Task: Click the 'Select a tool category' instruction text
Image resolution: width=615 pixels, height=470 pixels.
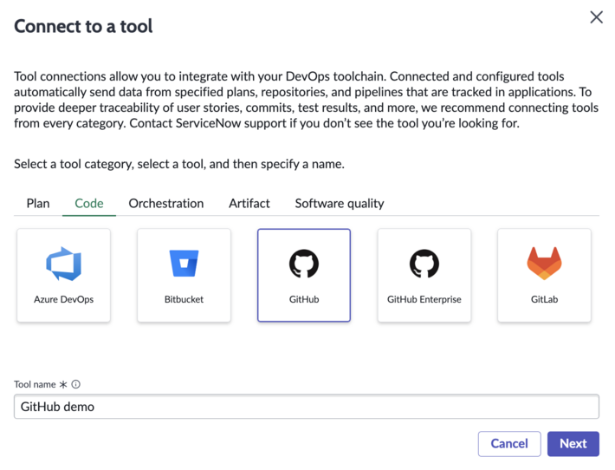Action: click(x=179, y=164)
